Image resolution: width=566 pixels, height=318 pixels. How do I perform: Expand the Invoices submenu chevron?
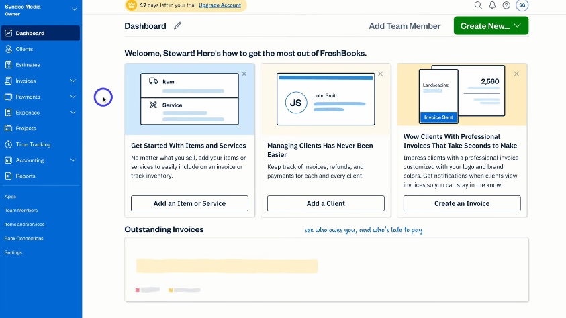tap(73, 81)
